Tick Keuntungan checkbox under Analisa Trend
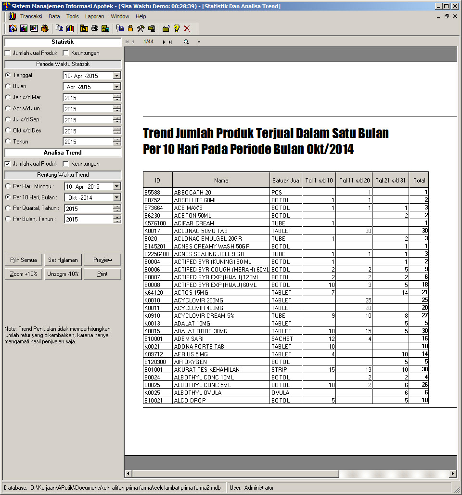 coord(65,164)
